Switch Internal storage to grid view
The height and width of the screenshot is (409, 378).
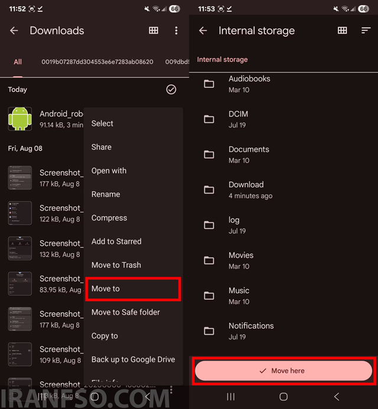pos(342,31)
